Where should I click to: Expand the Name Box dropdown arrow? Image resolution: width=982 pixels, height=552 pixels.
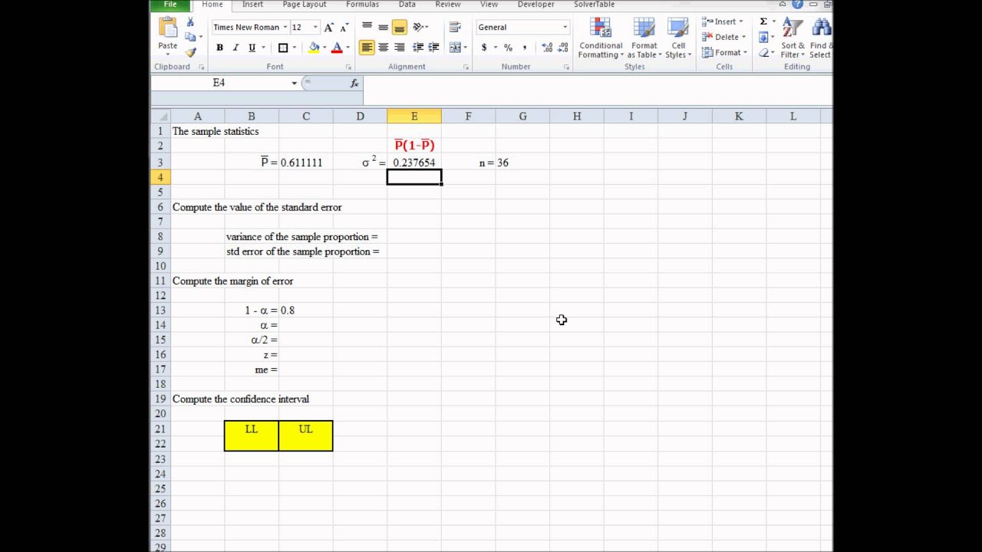tap(294, 83)
